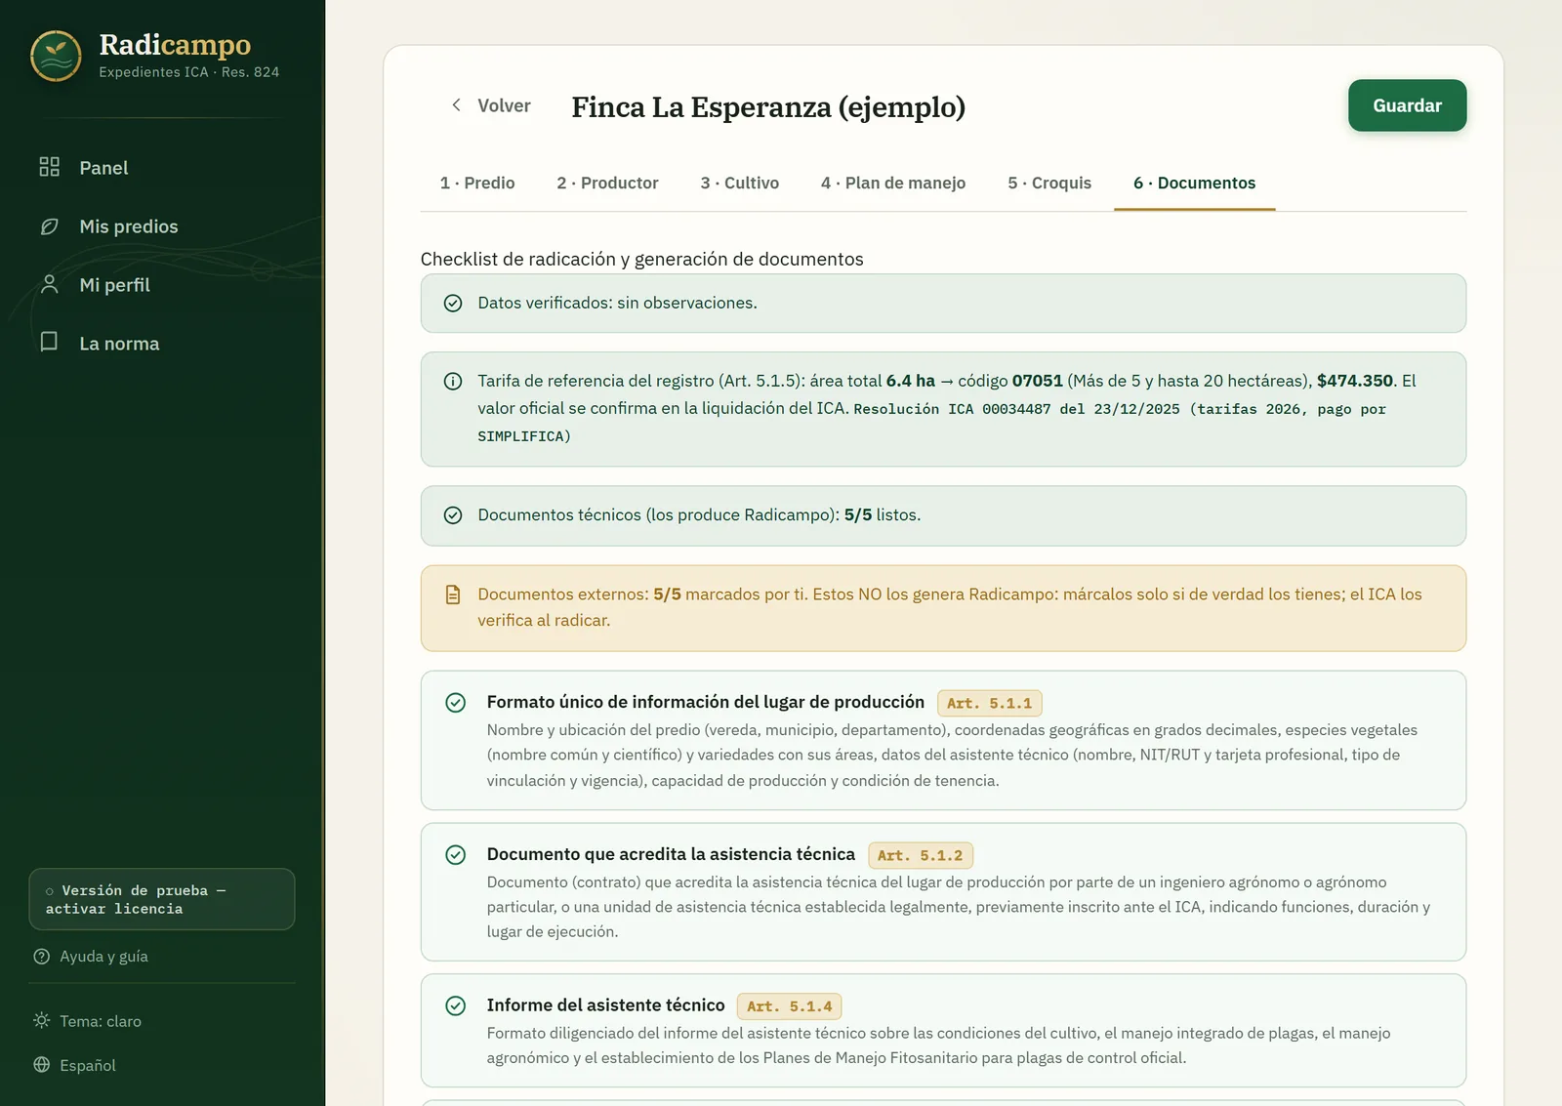Image resolution: width=1562 pixels, height=1106 pixels.
Task: Click the info icon in tariff notice
Action: click(x=453, y=382)
